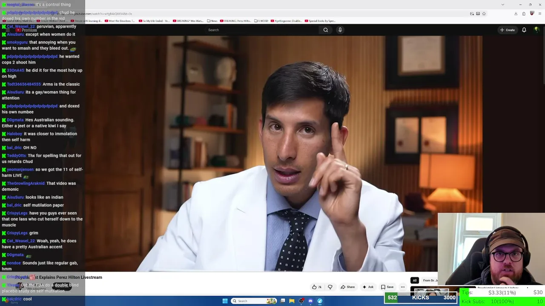Image resolution: width=545 pixels, height=306 pixels.
Task: Open '#gettingsome: Disable...' bookmark
Action: click(x=287, y=21)
